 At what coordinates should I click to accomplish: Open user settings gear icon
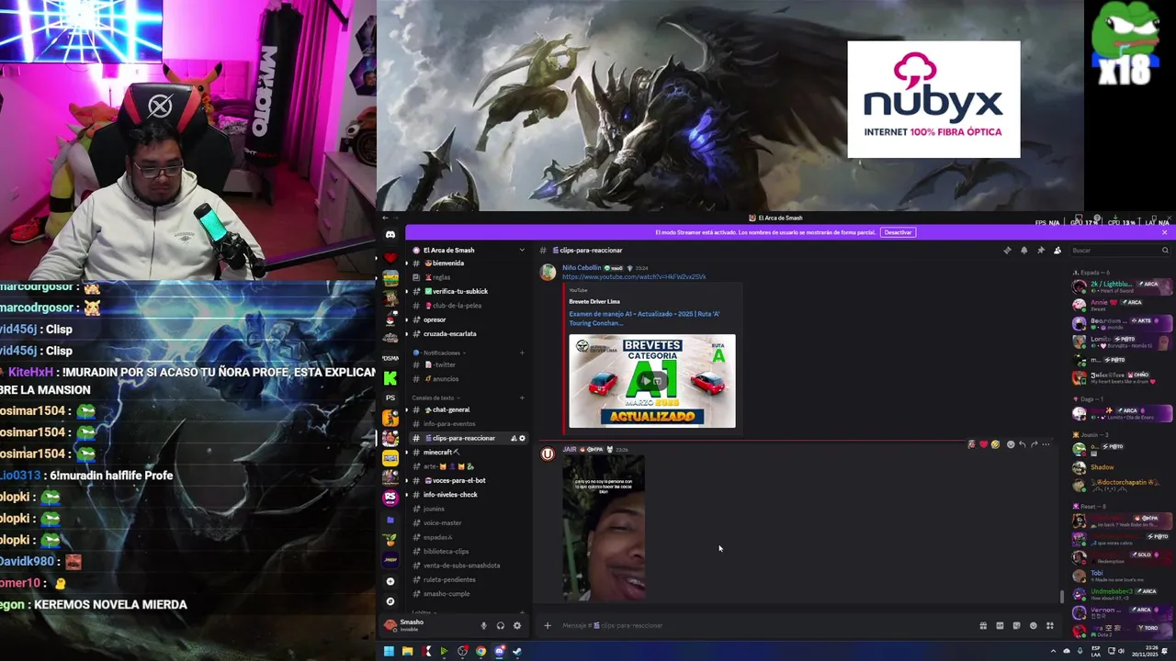tap(516, 625)
